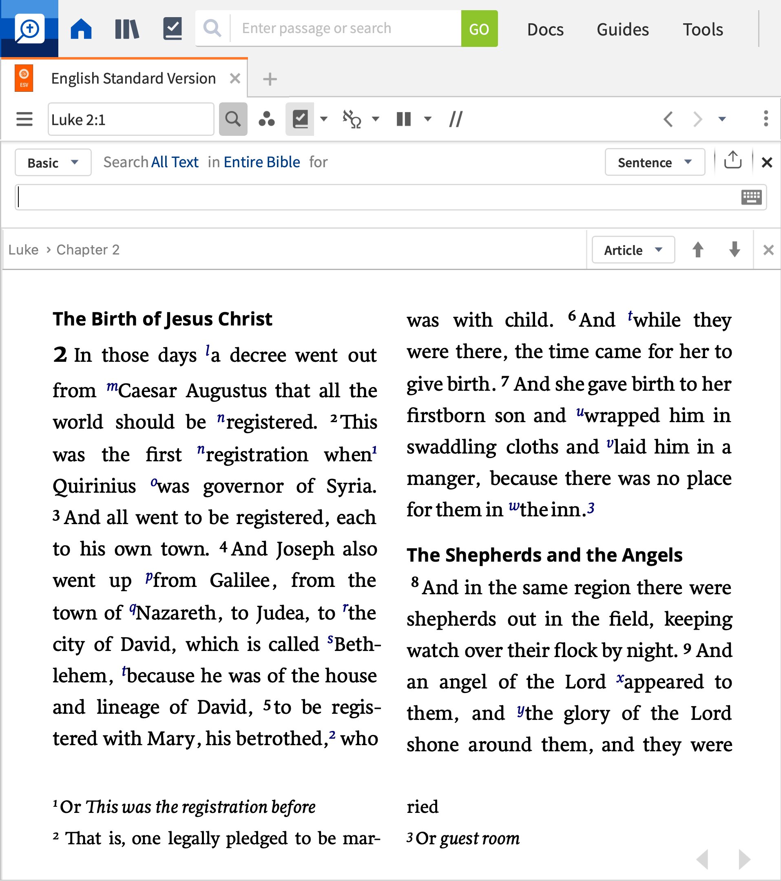Click the 'Entire Bible' range link
781x881 pixels.
click(x=262, y=162)
